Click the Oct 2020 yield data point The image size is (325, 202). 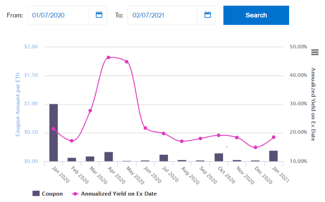(x=218, y=135)
